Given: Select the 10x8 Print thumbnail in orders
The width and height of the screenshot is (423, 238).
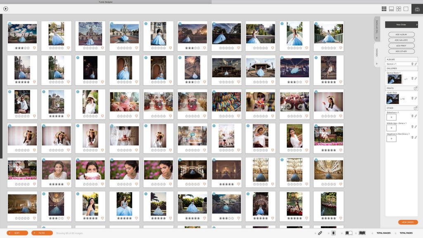Looking at the screenshot, I should coord(393,99).
